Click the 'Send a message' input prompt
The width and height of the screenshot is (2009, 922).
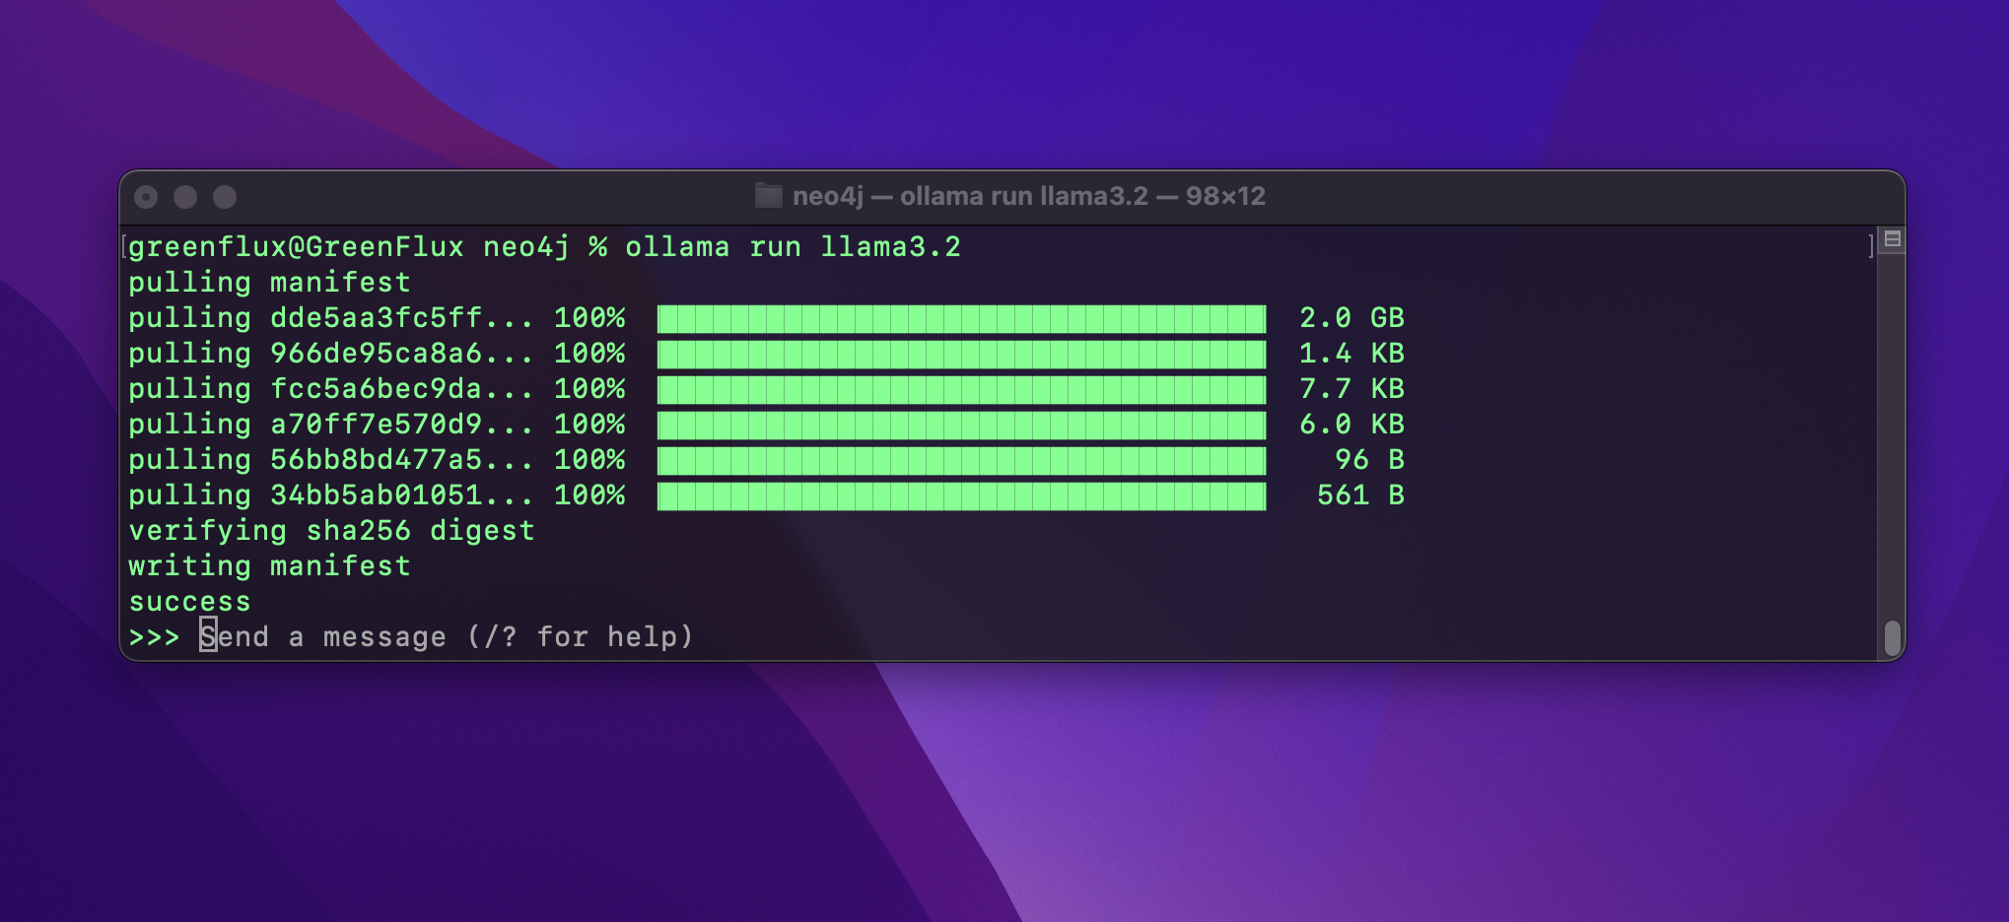pyautogui.click(x=447, y=637)
